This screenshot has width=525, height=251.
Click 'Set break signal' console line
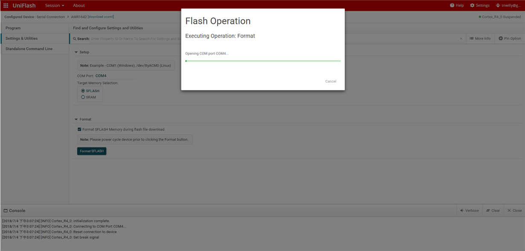pos(50,237)
